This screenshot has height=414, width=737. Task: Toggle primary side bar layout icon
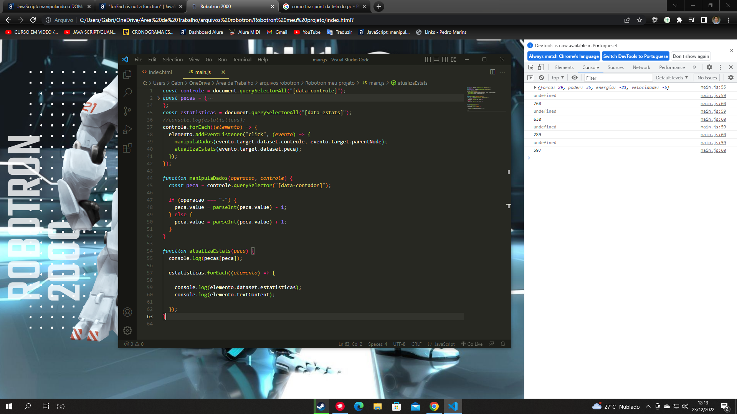[428, 59]
